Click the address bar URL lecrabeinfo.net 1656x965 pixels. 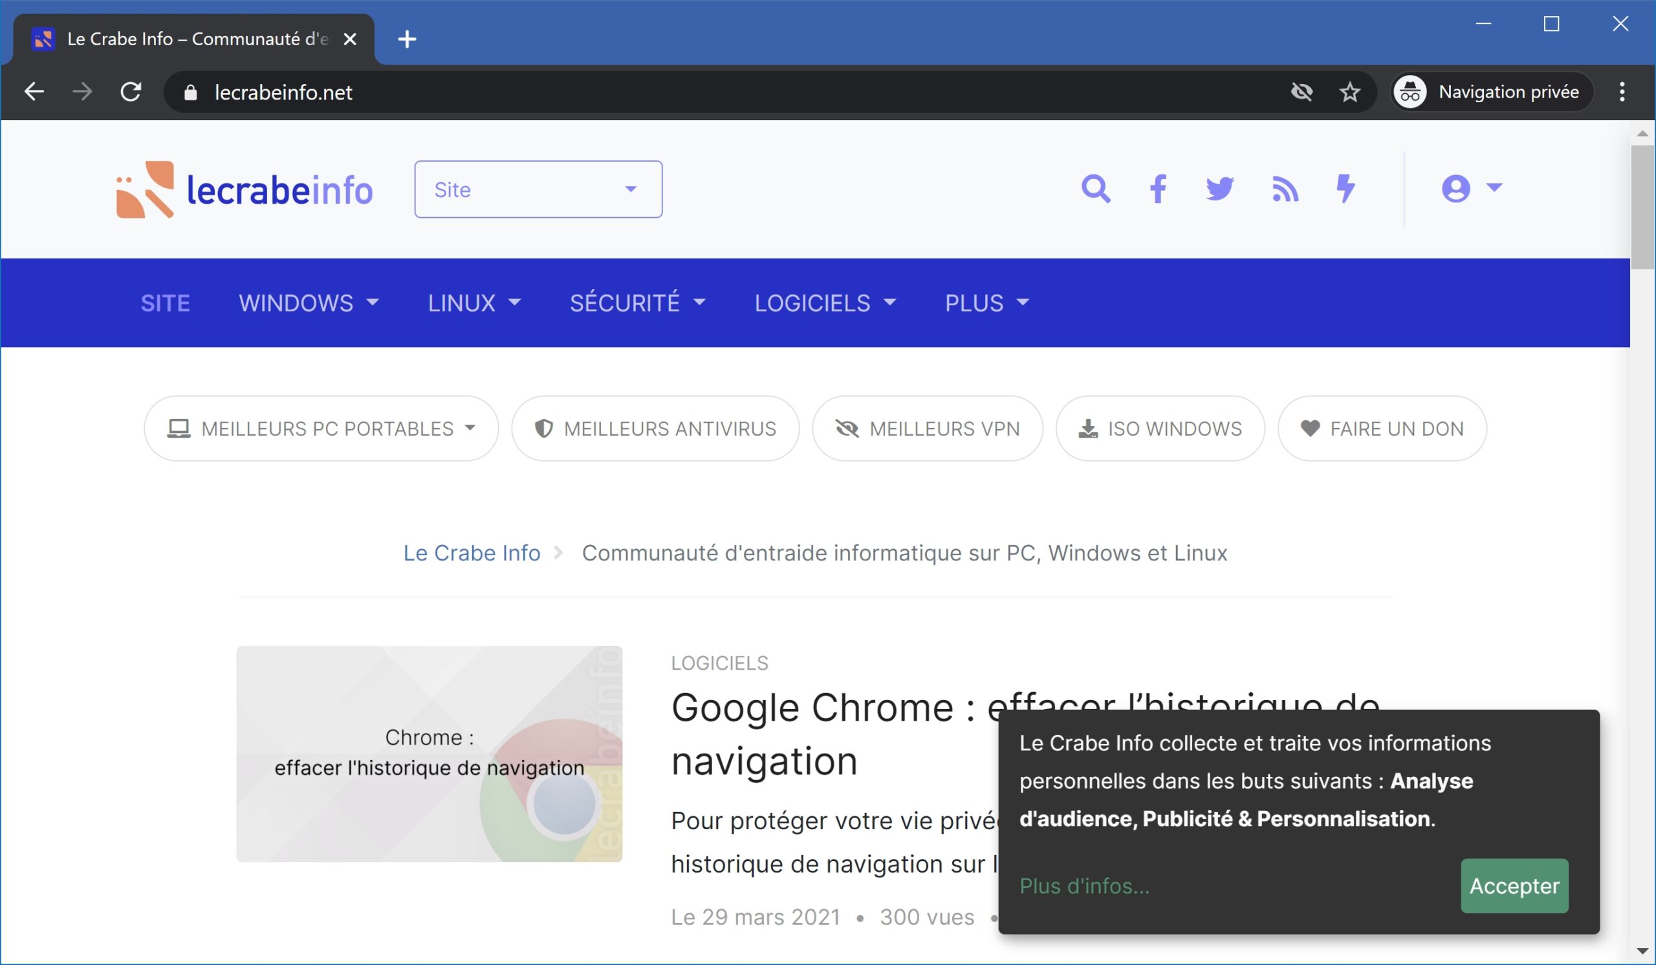click(283, 92)
